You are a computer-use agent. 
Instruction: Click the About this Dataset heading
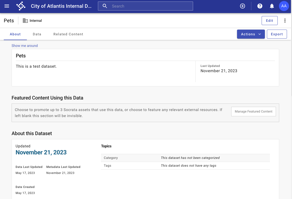[x=32, y=133]
